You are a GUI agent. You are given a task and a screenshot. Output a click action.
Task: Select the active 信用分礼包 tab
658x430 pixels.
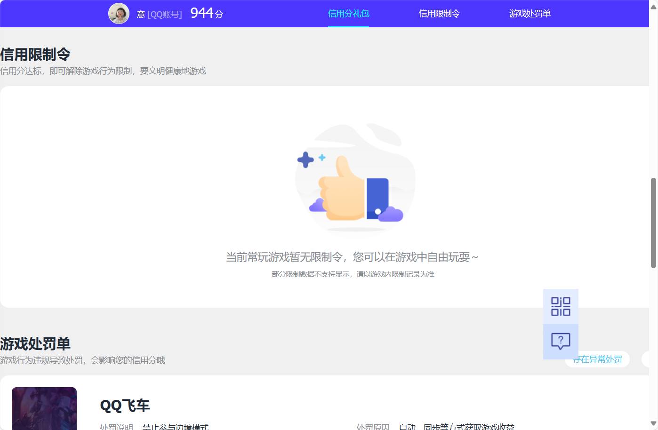[x=348, y=14]
